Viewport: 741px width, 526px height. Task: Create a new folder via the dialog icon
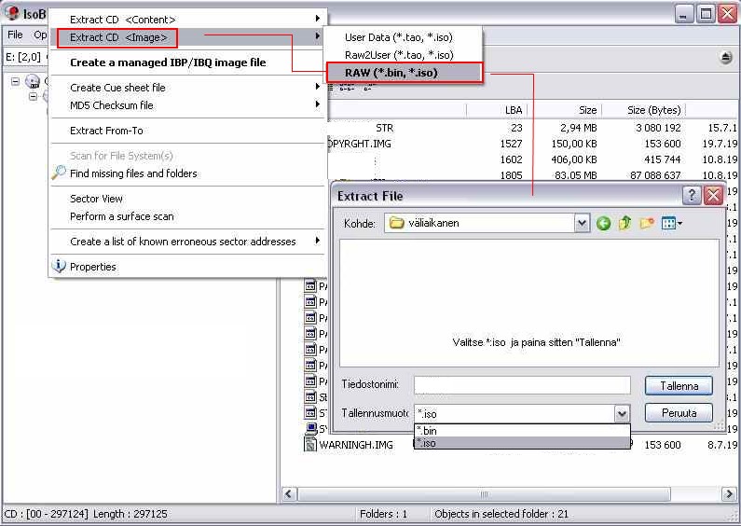[647, 223]
